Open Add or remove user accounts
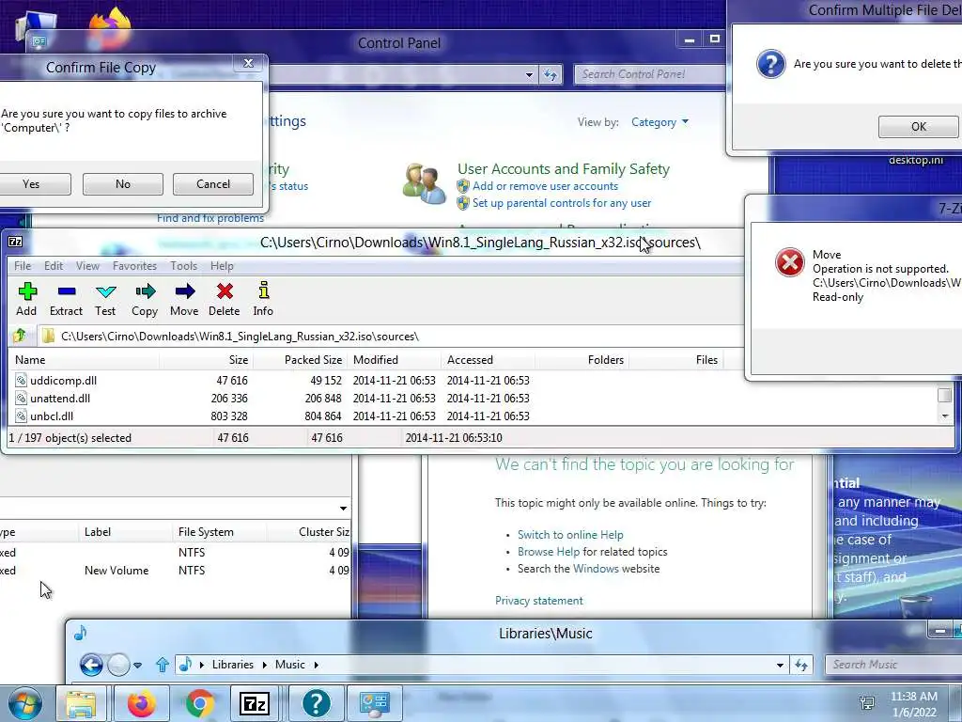Viewport: 962px width, 722px height. [545, 186]
